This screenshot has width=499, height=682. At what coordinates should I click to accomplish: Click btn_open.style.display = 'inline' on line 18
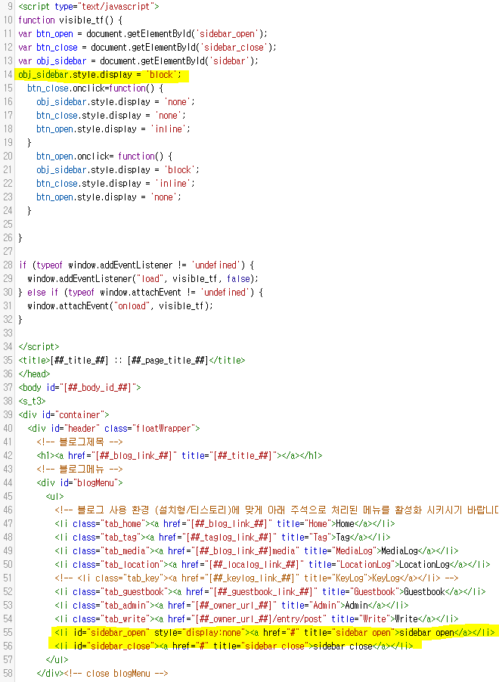click(113, 129)
